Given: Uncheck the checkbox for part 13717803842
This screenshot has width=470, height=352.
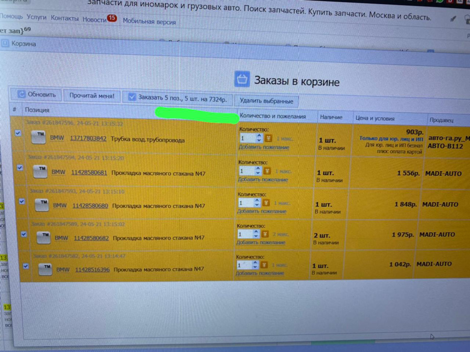Looking at the screenshot, I should (18, 133).
